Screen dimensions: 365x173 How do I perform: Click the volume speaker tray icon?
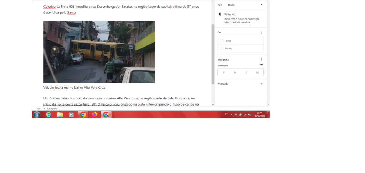coord(249,114)
